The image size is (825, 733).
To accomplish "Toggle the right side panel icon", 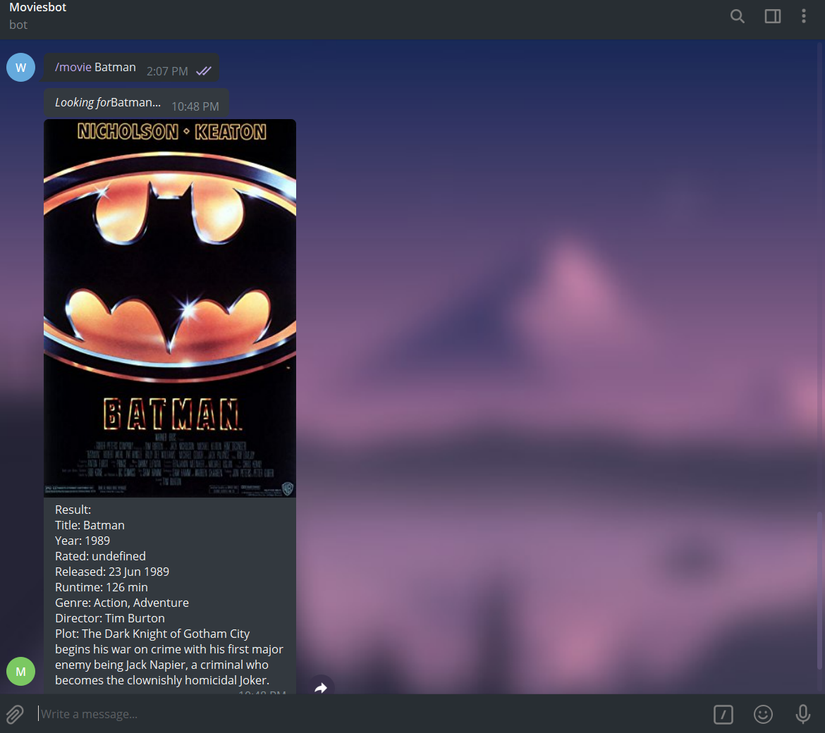I will pyautogui.click(x=772, y=16).
